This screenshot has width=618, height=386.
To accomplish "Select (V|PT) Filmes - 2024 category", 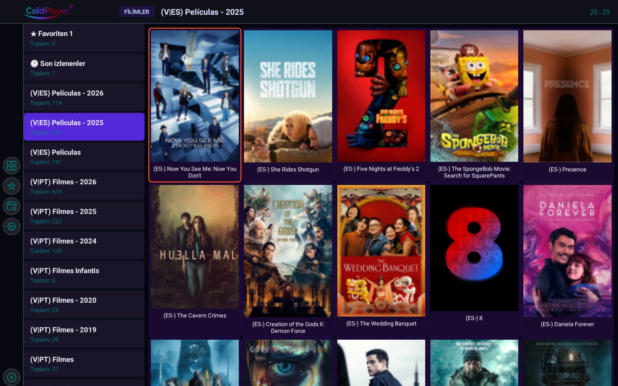I will coord(84,245).
